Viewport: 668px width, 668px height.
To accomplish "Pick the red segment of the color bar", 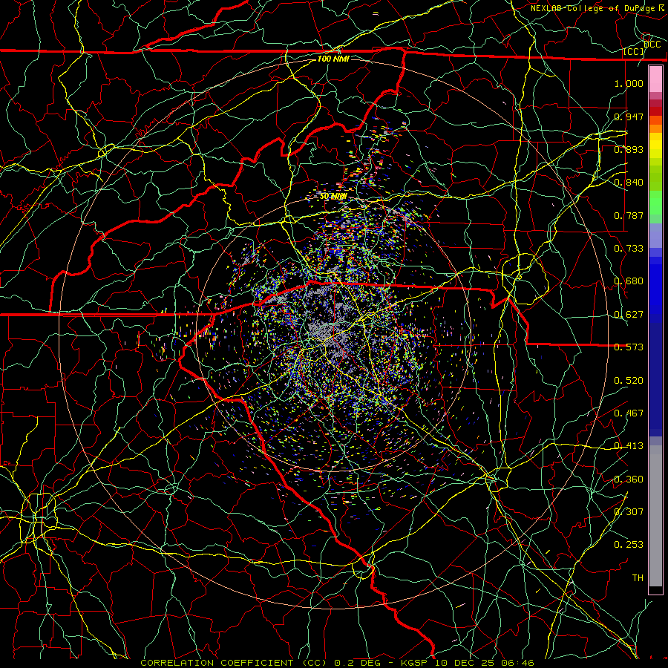I will (655, 111).
